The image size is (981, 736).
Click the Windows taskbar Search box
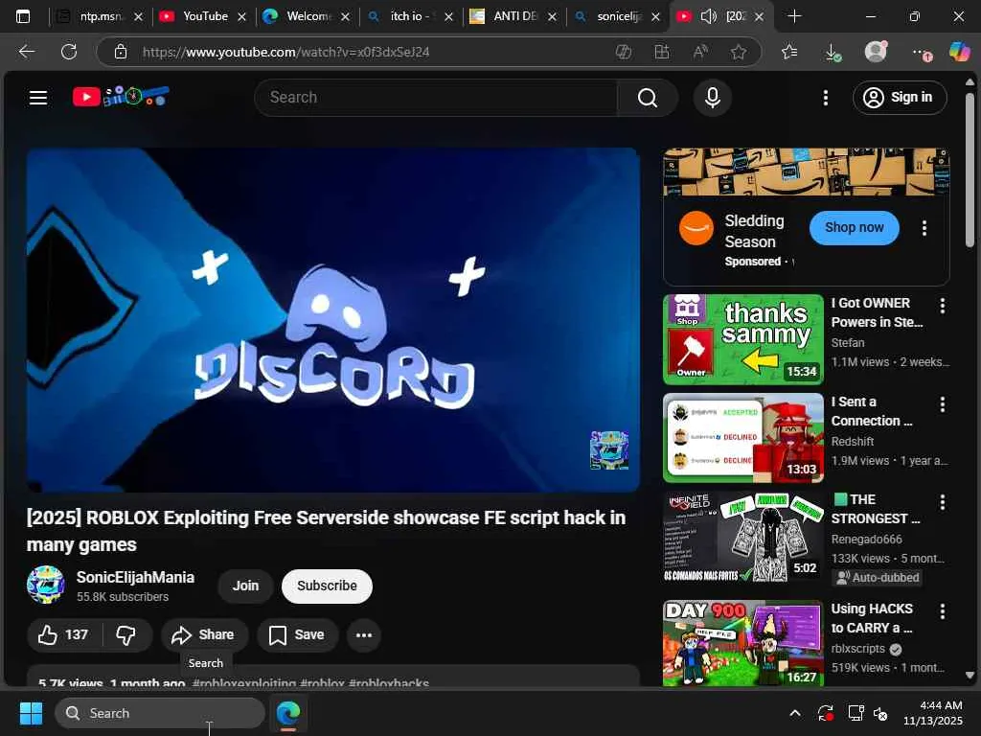[160, 713]
